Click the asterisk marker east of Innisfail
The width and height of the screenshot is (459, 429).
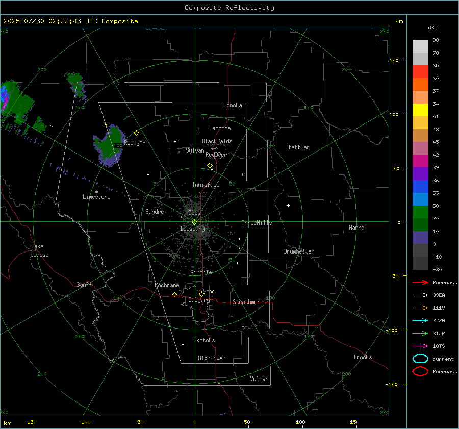[x=242, y=175]
